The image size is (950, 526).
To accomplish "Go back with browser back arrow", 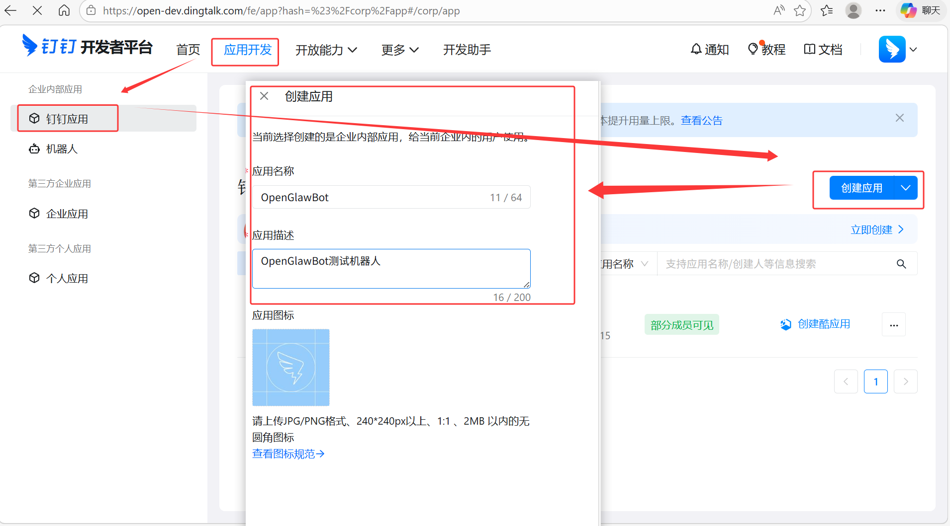I will tap(11, 10).
